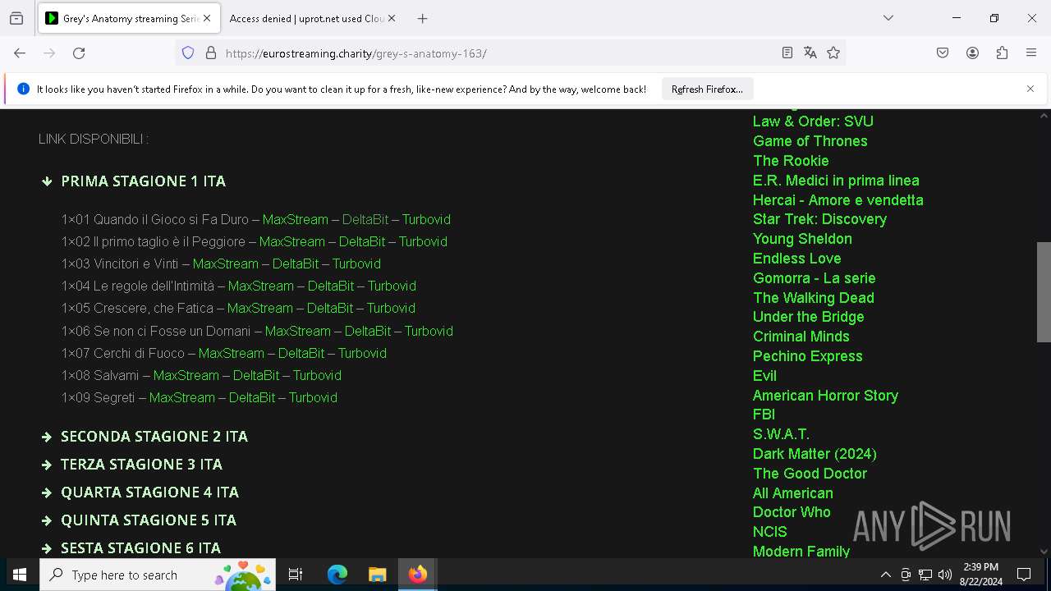
Task: Open Law & Order: SVU link
Action: point(813,121)
